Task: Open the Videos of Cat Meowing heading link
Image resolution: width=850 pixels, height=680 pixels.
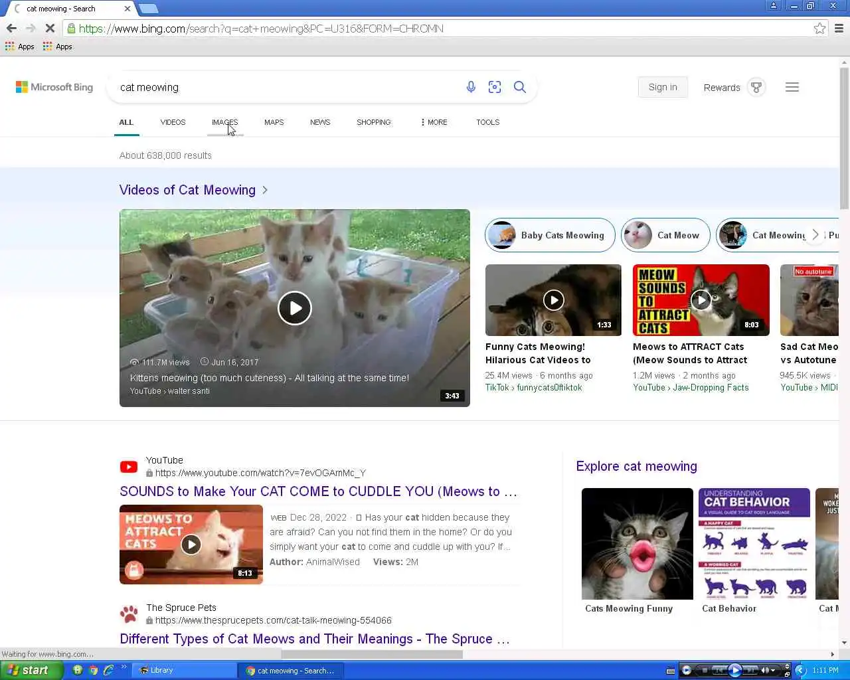Action: tap(187, 190)
